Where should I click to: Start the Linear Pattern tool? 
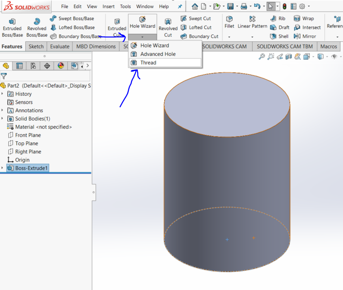253,22
